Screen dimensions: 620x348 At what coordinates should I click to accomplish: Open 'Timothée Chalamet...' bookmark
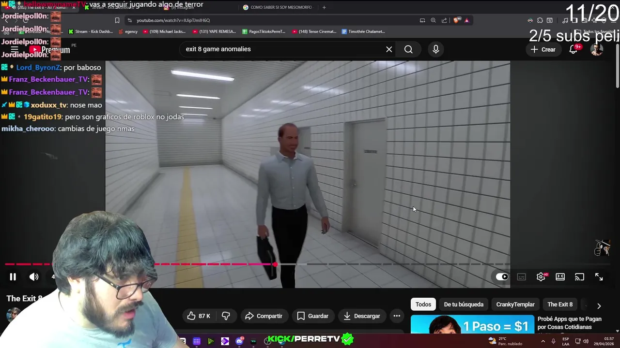(363, 31)
